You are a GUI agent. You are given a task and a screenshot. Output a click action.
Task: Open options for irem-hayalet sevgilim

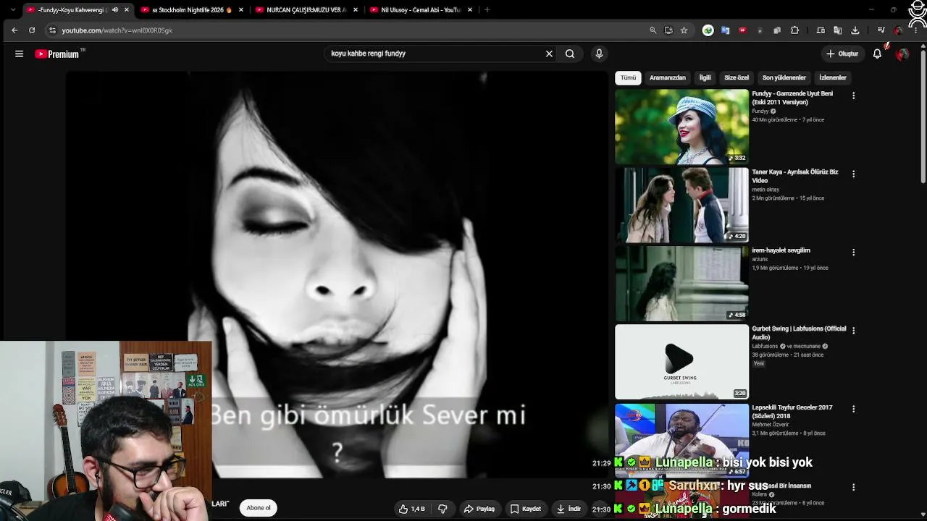(854, 253)
